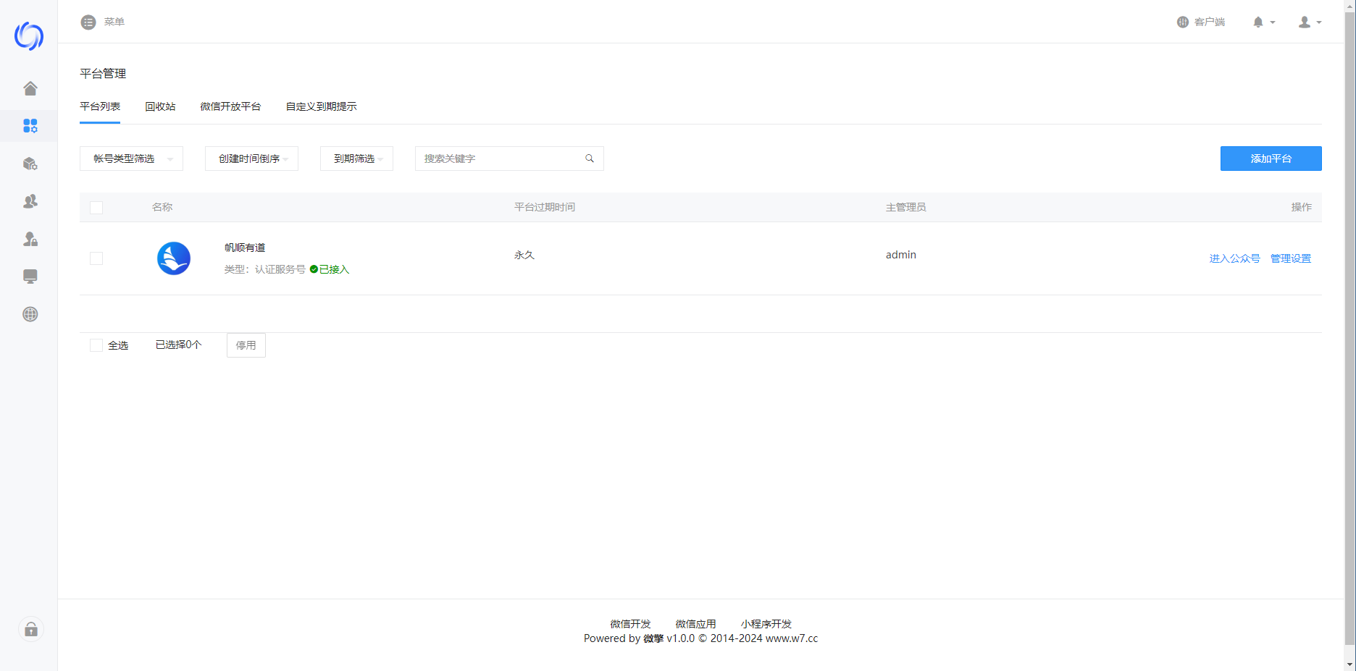Open the globe site settings icon
Screen dimensions: 1356x671
(x=30, y=314)
